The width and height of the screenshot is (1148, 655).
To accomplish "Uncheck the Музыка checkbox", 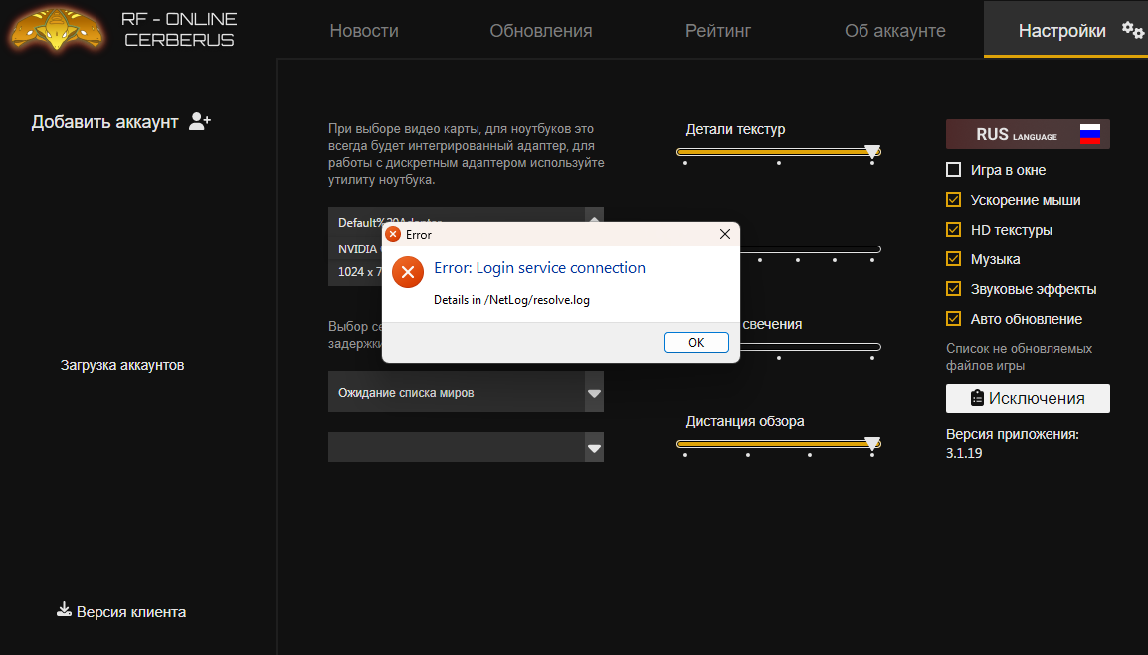I will point(954,259).
